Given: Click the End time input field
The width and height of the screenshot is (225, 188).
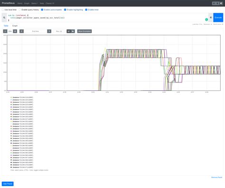Looking at the screenshot, I should pos(36,31).
